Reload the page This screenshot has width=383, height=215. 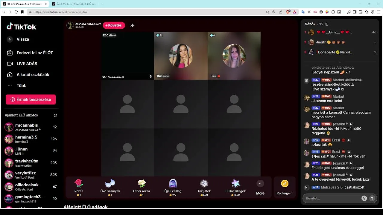[16, 12]
